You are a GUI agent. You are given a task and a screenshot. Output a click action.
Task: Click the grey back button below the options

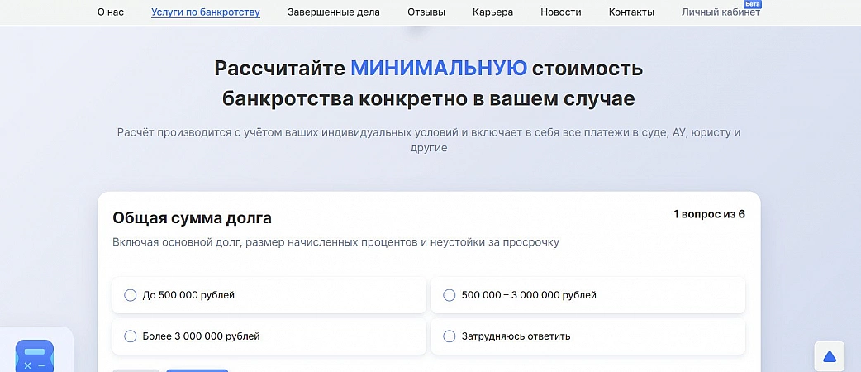pos(136,370)
